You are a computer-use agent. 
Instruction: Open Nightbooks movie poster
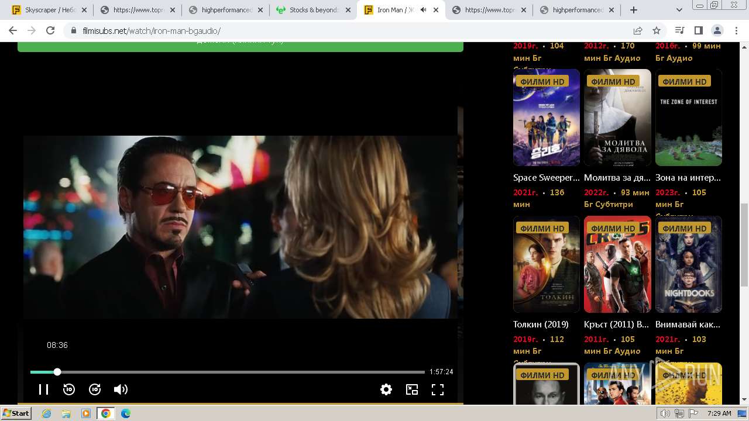coord(689,264)
